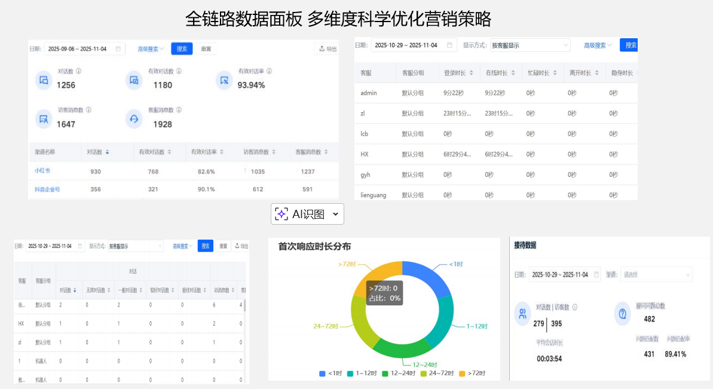This screenshot has height=389, width=713.
Task: Click the 有效对话率 icon beside 93.94%
Action: tap(224, 80)
